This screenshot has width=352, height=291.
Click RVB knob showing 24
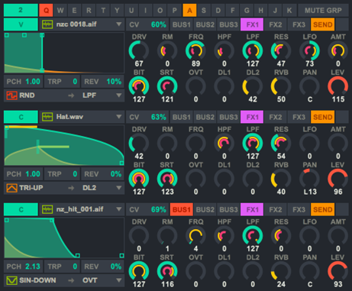click(281, 271)
